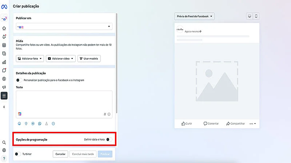Open Settings gear in sidebar

tap(4, 150)
